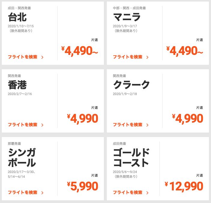Click the chevron arrow in the 香港 card

tap(42, 125)
